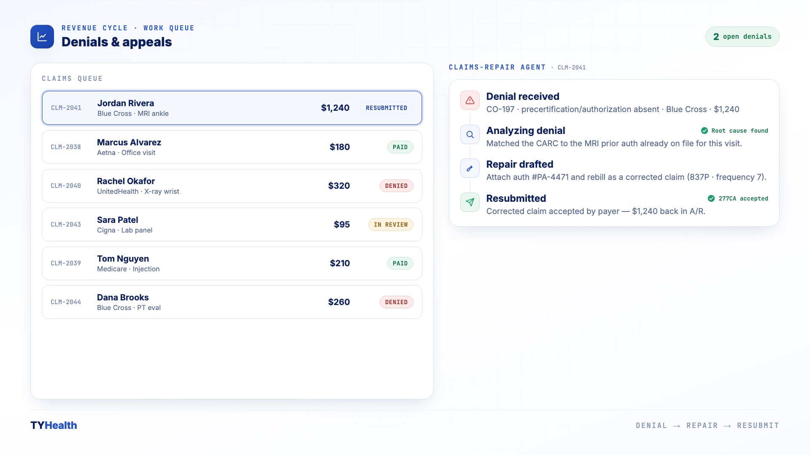Click the Root cause found checkmark icon
The height and width of the screenshot is (455, 810).
pyautogui.click(x=705, y=131)
